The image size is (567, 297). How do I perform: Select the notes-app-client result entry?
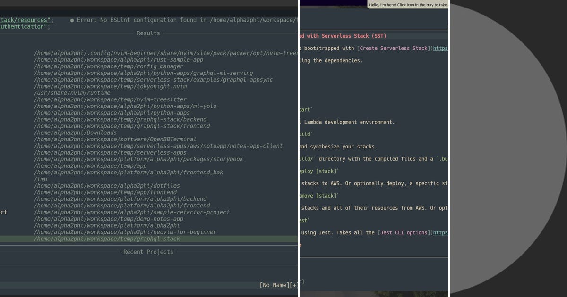(x=158, y=146)
